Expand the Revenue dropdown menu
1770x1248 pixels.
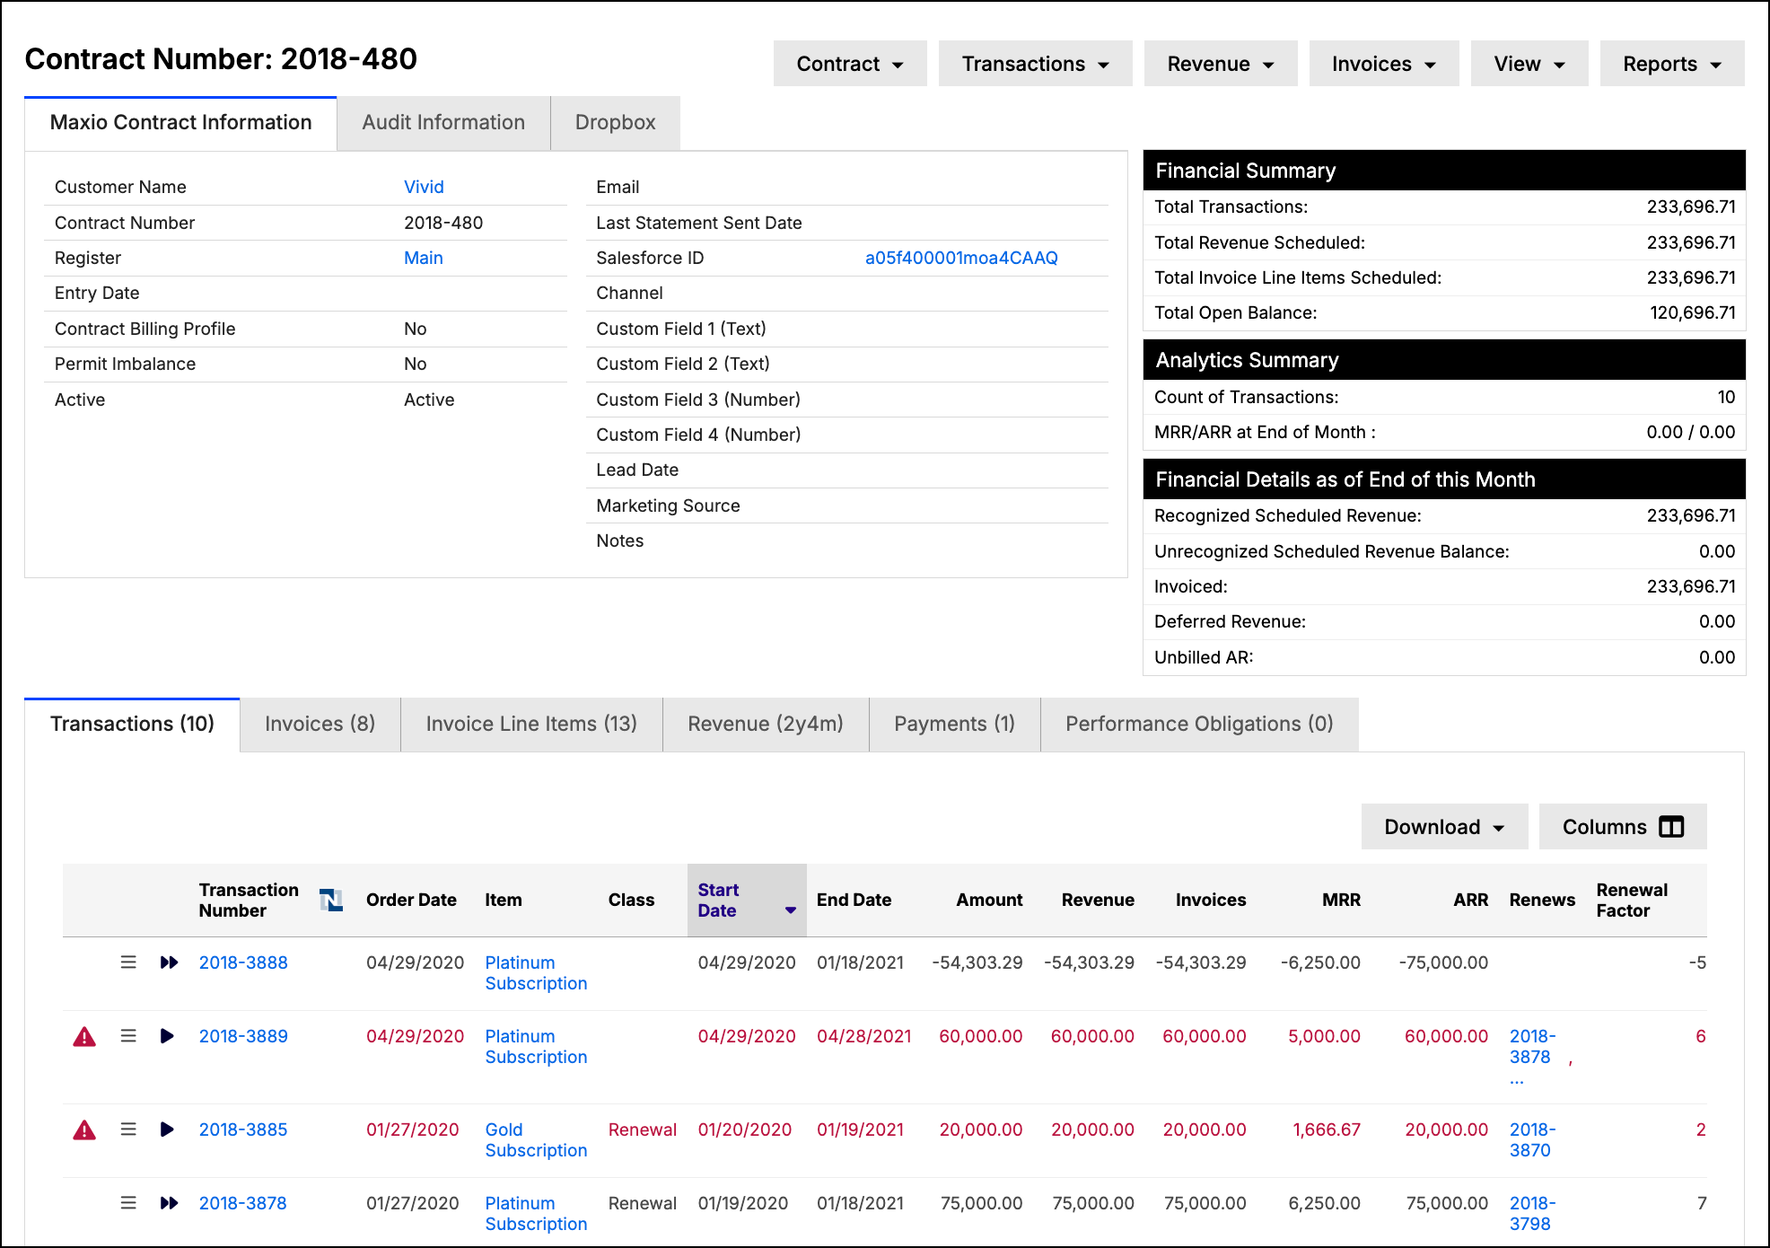tap(1221, 64)
